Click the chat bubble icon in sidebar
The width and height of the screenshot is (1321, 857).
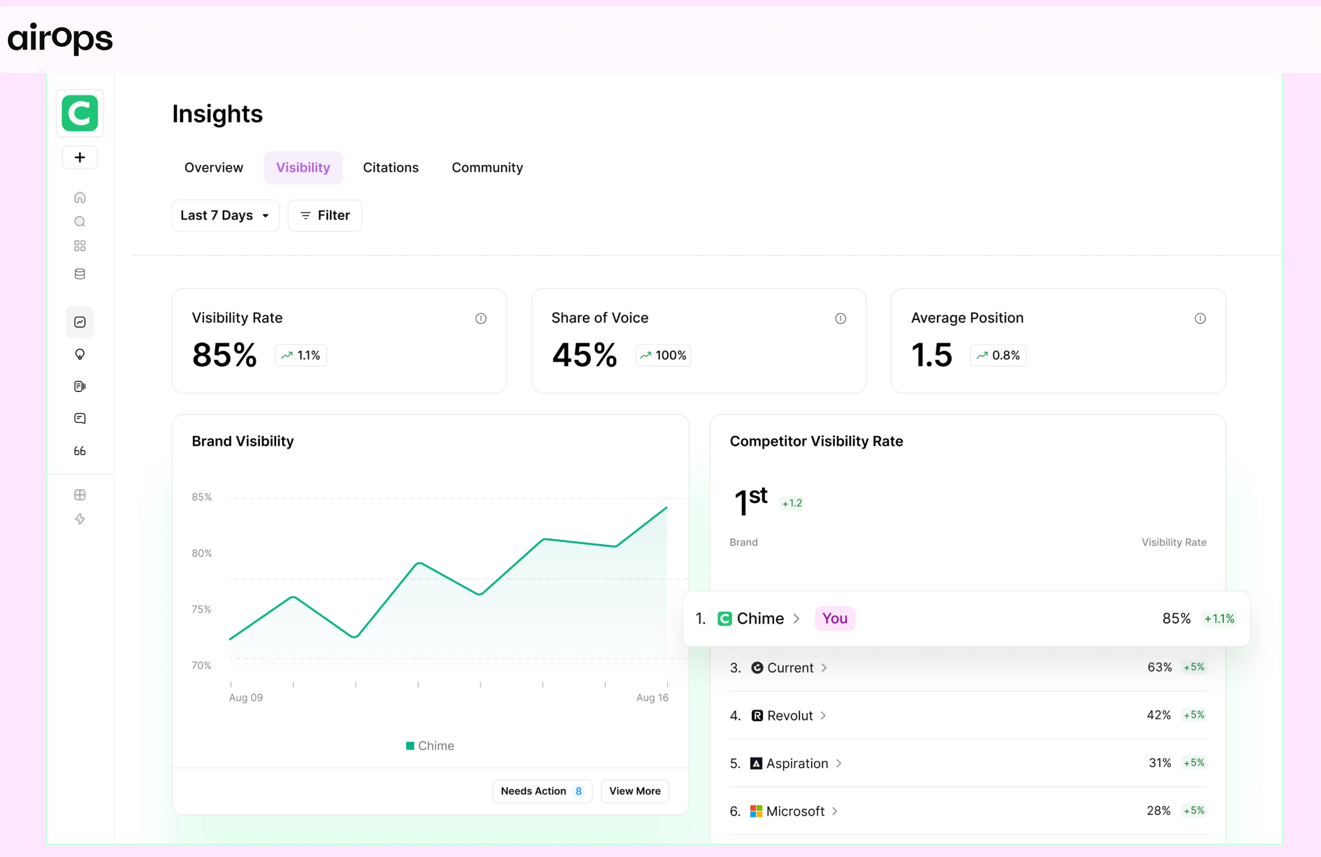(80, 418)
